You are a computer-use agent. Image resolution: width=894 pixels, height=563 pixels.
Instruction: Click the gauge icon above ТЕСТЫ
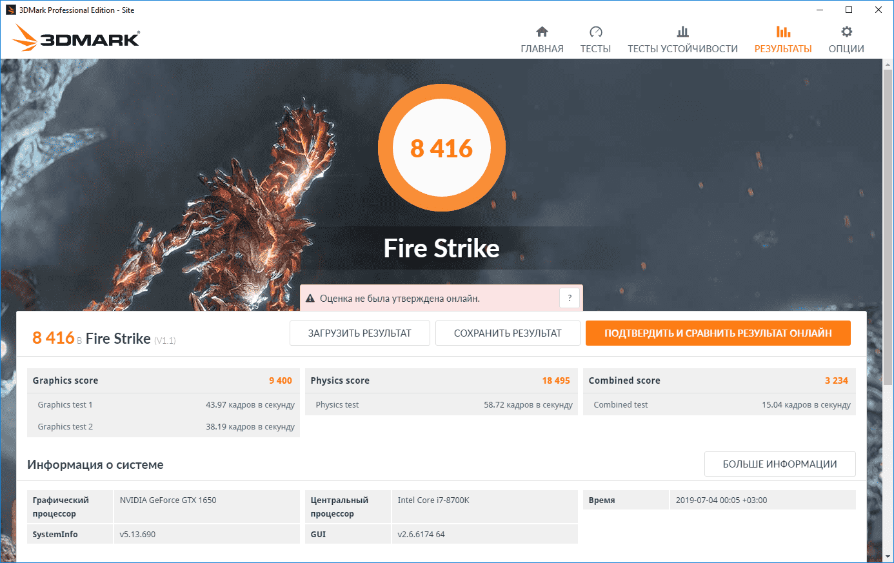(x=595, y=32)
